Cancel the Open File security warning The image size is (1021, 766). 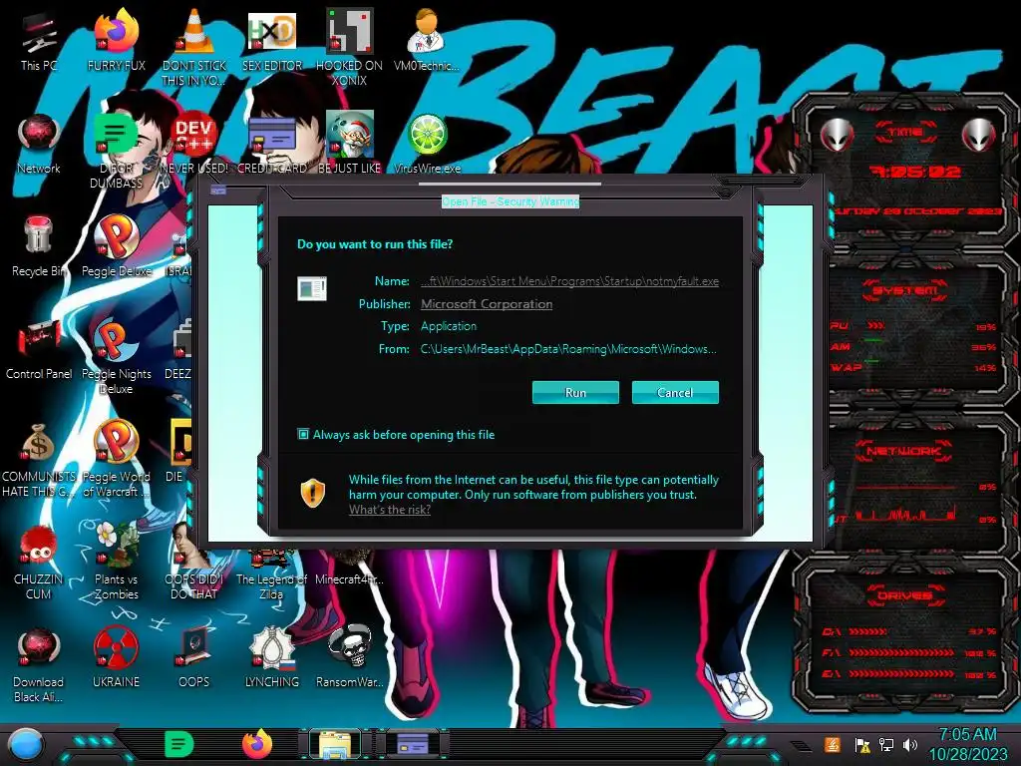point(675,392)
